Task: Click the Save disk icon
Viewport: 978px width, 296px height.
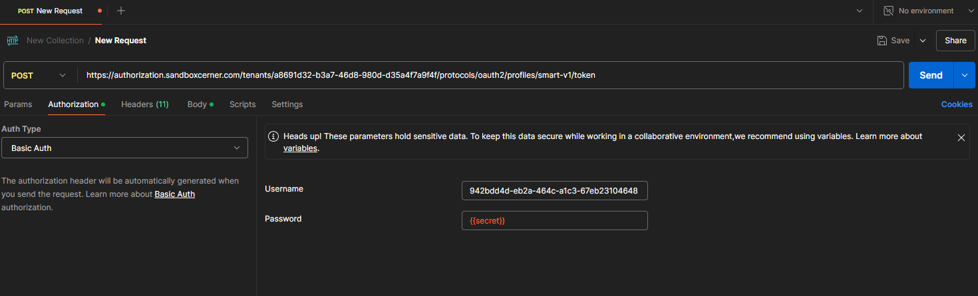Action: [x=882, y=41]
